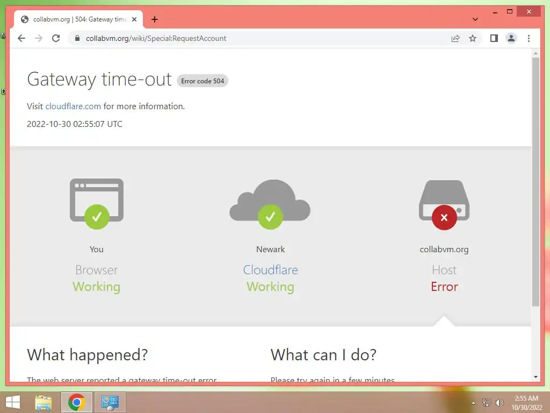Open Control Panel taskbar icon
The height and width of the screenshot is (413, 550).
[x=110, y=402]
